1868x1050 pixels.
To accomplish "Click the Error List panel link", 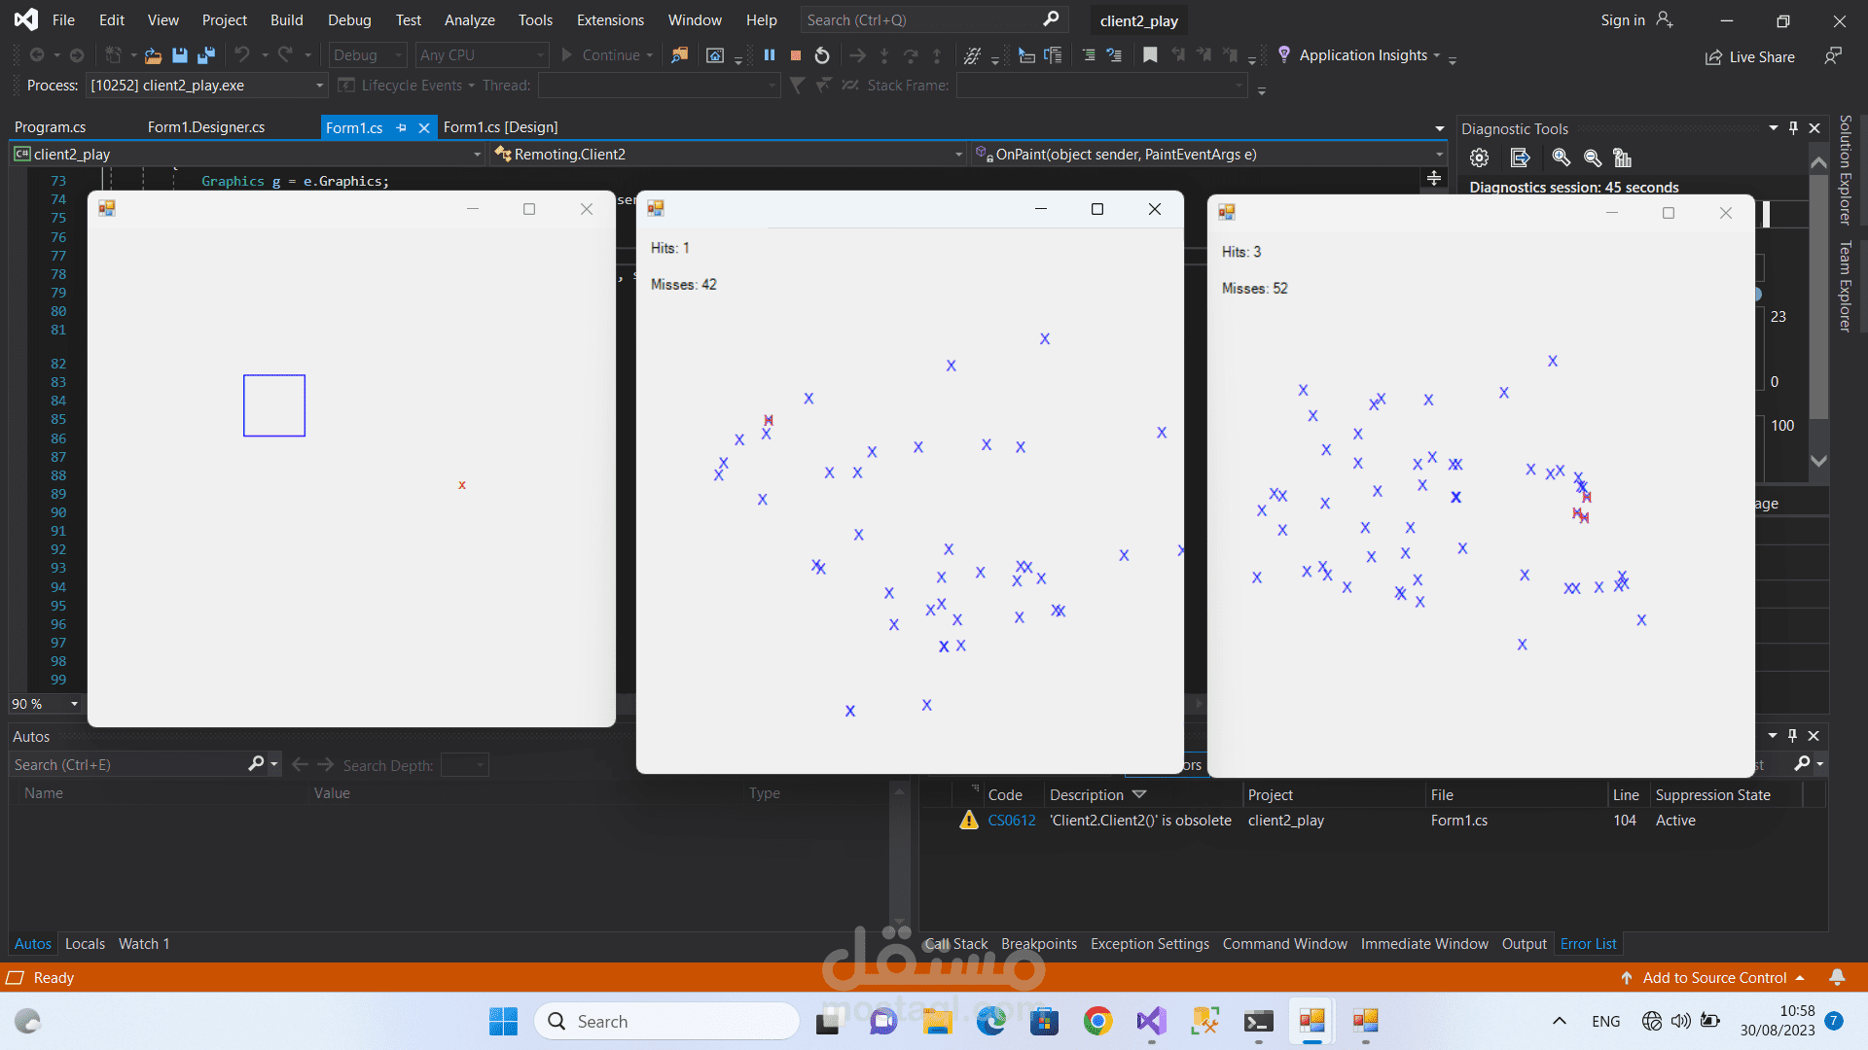I will (x=1589, y=942).
